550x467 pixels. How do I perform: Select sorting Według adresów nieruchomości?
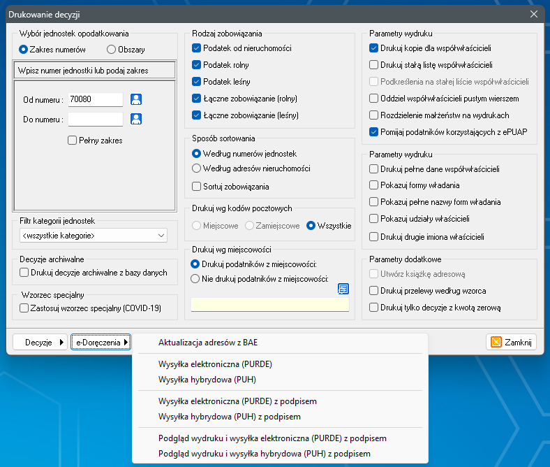point(197,168)
